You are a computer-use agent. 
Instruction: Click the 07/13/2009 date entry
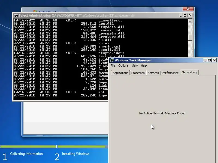click(24, 43)
